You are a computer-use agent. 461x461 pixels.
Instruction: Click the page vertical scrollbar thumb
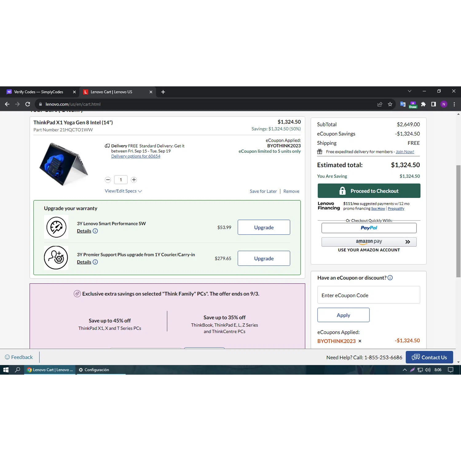pos(458,221)
